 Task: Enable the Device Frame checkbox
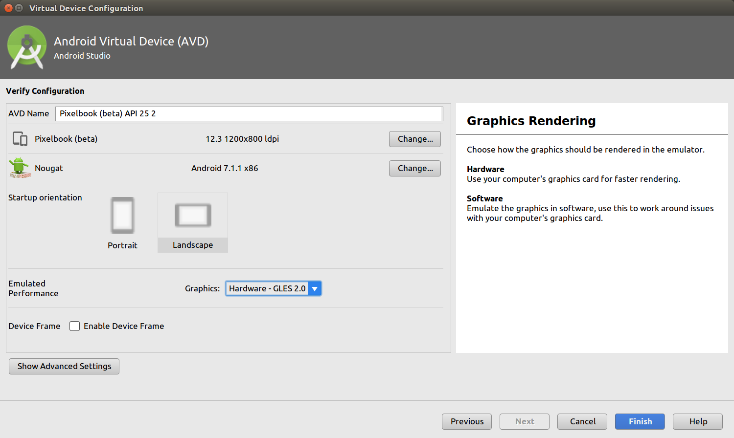pyautogui.click(x=74, y=326)
